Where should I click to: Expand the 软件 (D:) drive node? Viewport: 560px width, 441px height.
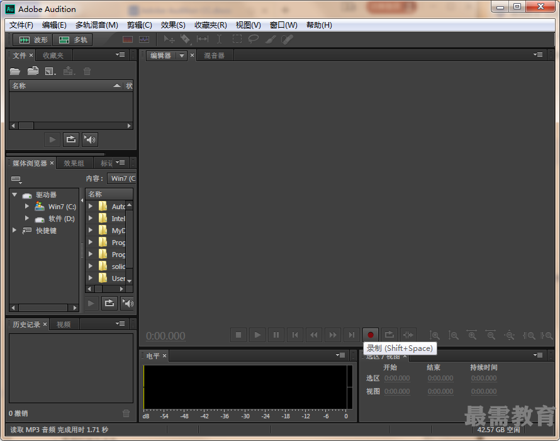click(x=27, y=218)
